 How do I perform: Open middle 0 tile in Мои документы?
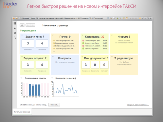(x=95, y=65)
